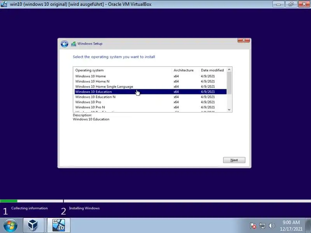Select Windows 10 Pro
Screen dimensions: 311x233
point(150,102)
